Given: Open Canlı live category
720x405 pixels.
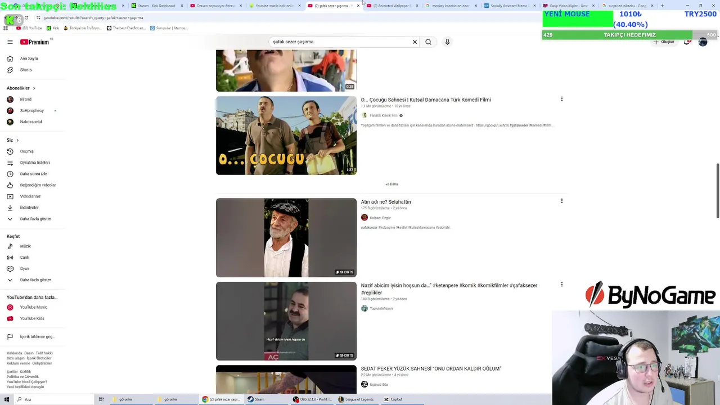Looking at the screenshot, I should (x=24, y=258).
